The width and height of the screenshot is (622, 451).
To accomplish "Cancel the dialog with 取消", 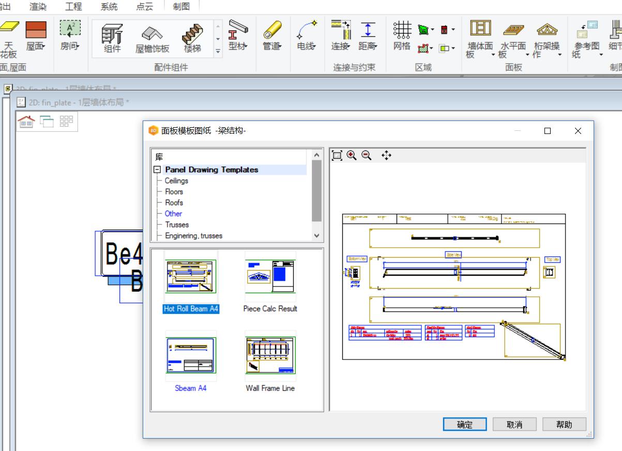I will (514, 425).
